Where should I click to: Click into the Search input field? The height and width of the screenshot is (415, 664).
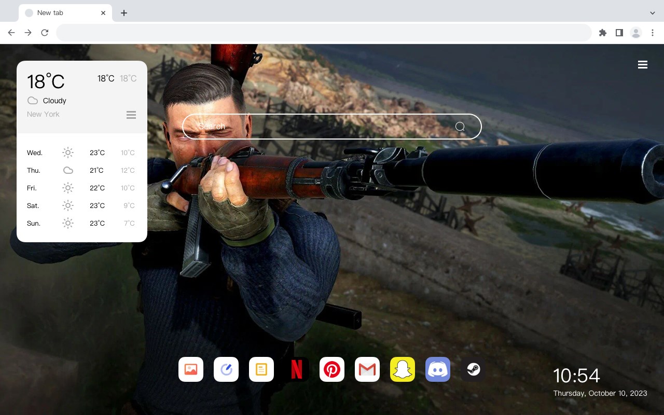332,127
